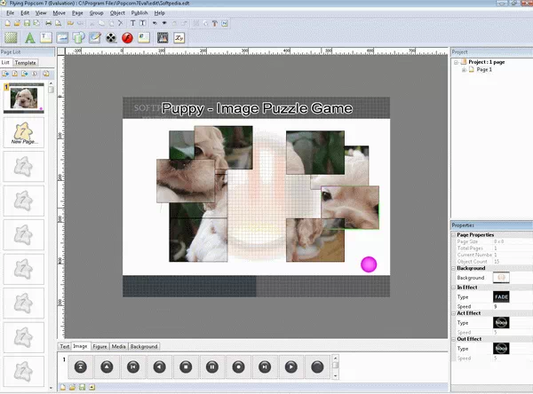533x394 pixels.
Task: Pick the pause button image
Action: (x=212, y=366)
